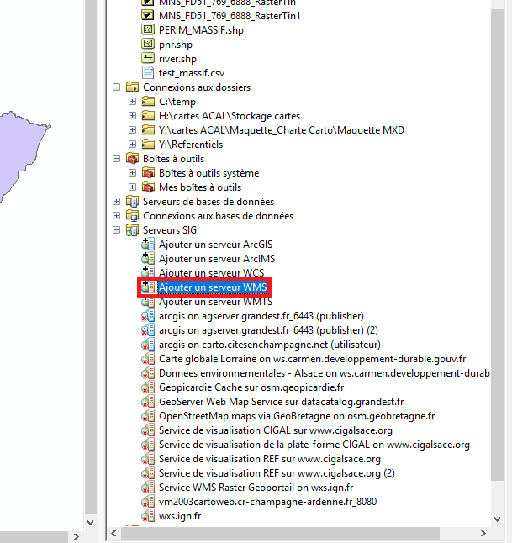
Task: Click the vm2003cartoweb.cr-champagne-ardenne.fr_8080 server icon
Action: (x=148, y=502)
